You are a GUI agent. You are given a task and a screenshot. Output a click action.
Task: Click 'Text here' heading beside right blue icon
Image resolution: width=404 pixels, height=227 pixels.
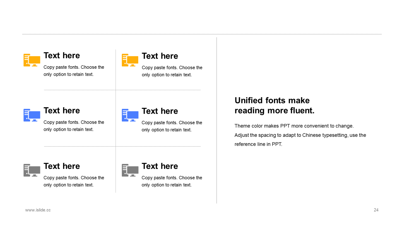click(160, 111)
